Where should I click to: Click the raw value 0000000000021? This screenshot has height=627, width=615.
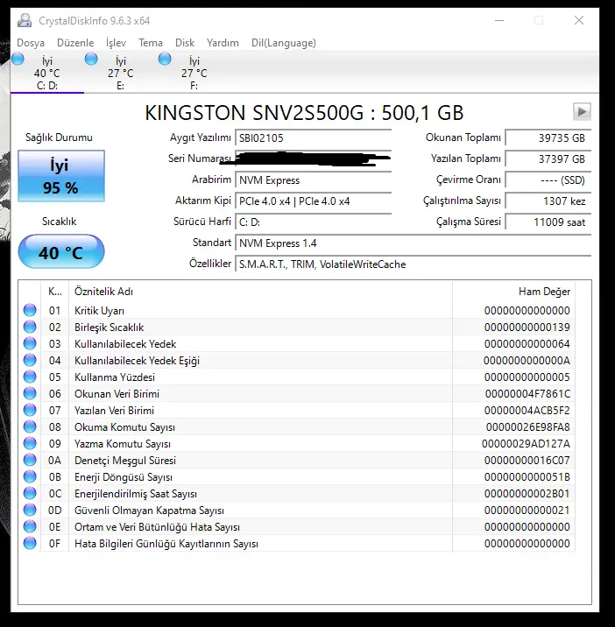pos(527,511)
